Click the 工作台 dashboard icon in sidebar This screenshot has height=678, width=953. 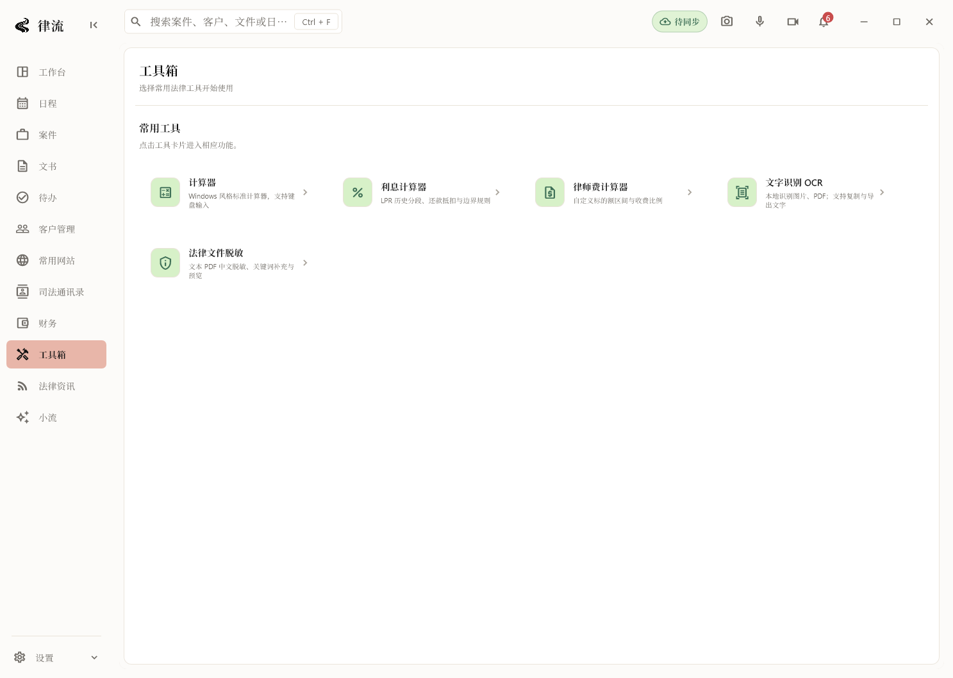[22, 72]
